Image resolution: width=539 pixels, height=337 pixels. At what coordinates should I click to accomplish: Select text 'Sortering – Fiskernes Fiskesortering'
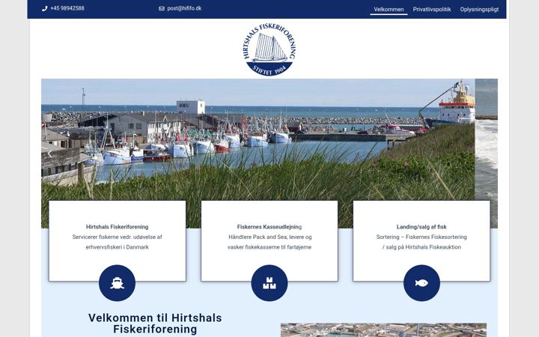(x=421, y=237)
